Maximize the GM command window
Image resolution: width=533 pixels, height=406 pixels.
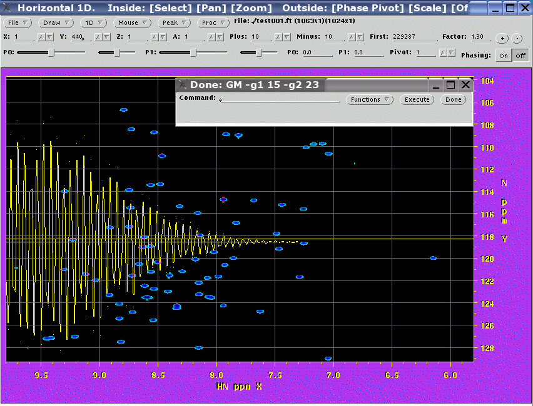point(450,84)
